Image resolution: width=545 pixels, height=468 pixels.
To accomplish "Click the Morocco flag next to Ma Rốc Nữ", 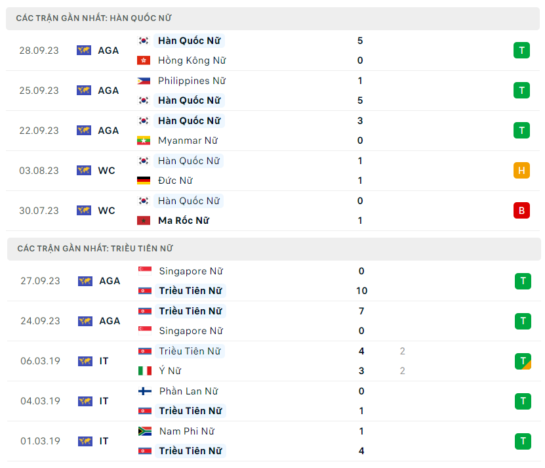I will [144, 221].
